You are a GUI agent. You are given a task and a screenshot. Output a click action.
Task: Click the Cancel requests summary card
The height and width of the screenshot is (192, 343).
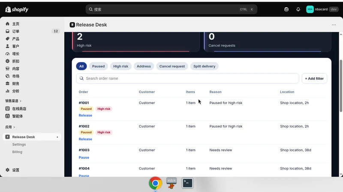[268, 42]
